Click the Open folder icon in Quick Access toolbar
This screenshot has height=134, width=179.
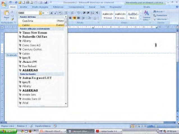click(20, 2)
